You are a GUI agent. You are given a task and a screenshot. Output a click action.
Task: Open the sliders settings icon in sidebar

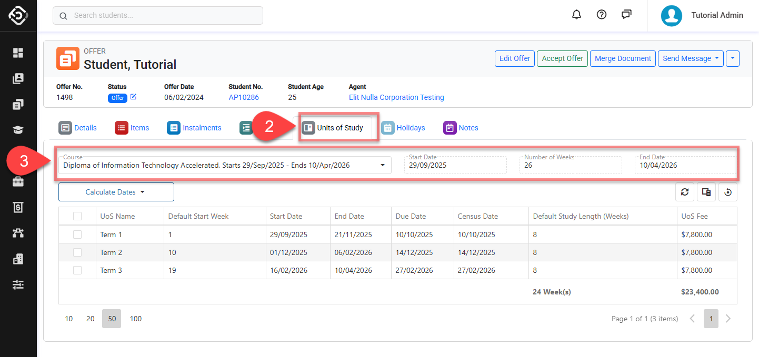[x=18, y=284]
